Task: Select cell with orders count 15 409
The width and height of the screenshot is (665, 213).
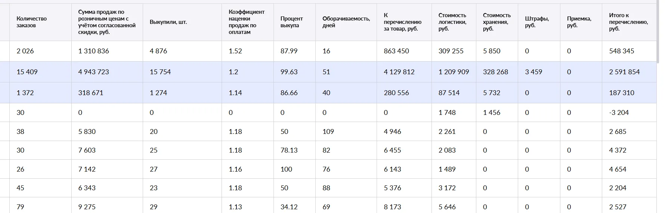Action: coord(27,72)
